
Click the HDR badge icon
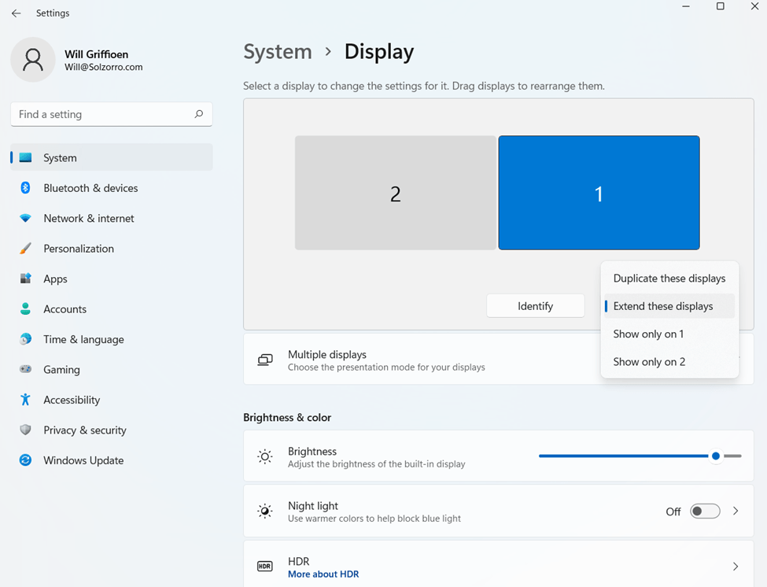pyautogui.click(x=264, y=567)
